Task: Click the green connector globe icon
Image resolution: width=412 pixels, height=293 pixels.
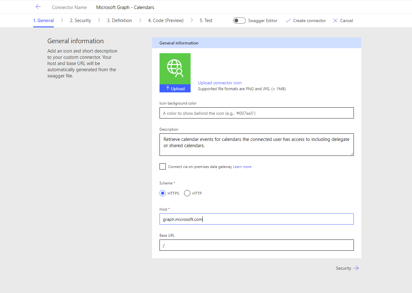Action: pos(175,68)
